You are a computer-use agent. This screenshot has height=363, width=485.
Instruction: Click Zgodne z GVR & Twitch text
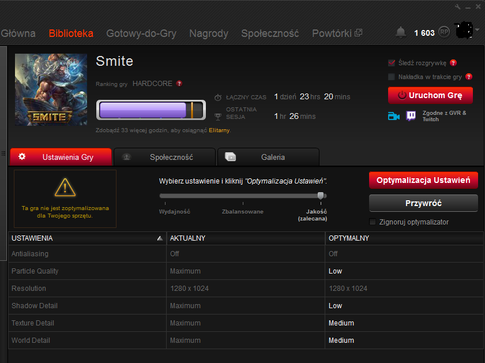point(444,116)
